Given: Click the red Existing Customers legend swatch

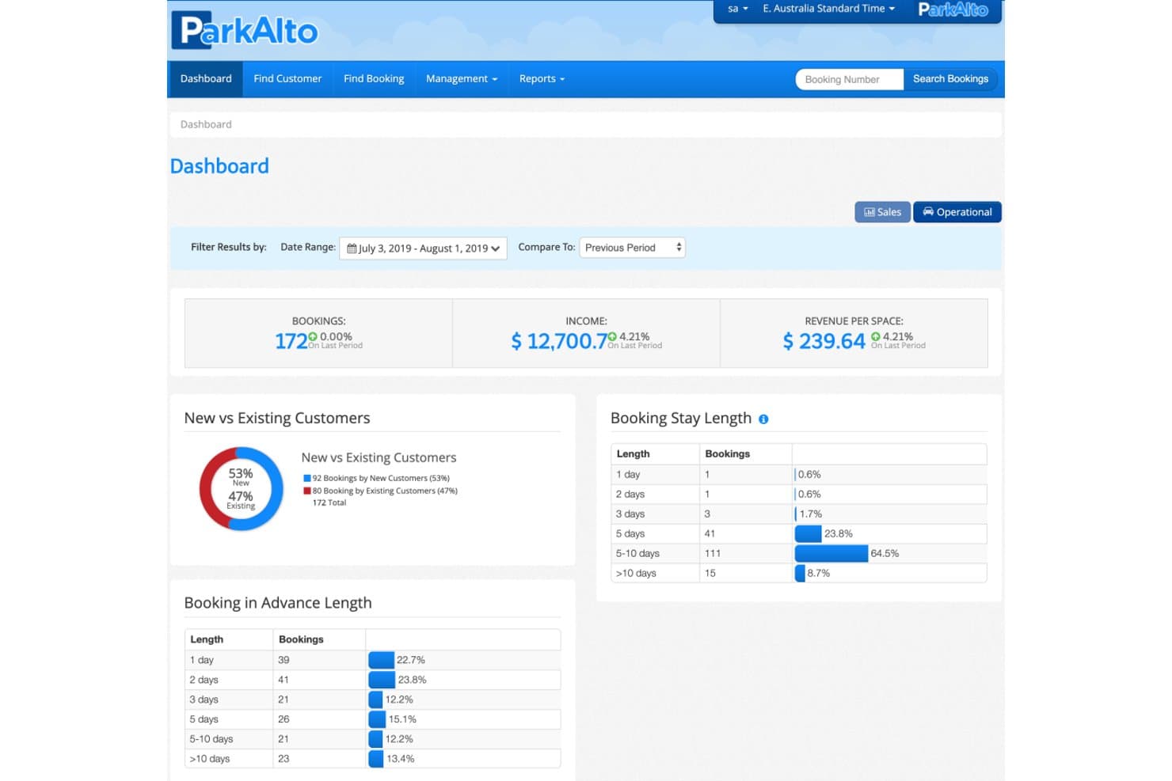Looking at the screenshot, I should tap(307, 491).
